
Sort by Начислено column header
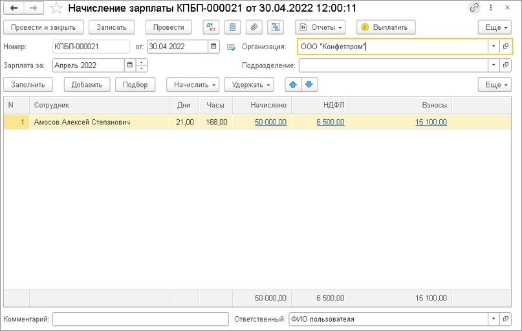pos(262,105)
